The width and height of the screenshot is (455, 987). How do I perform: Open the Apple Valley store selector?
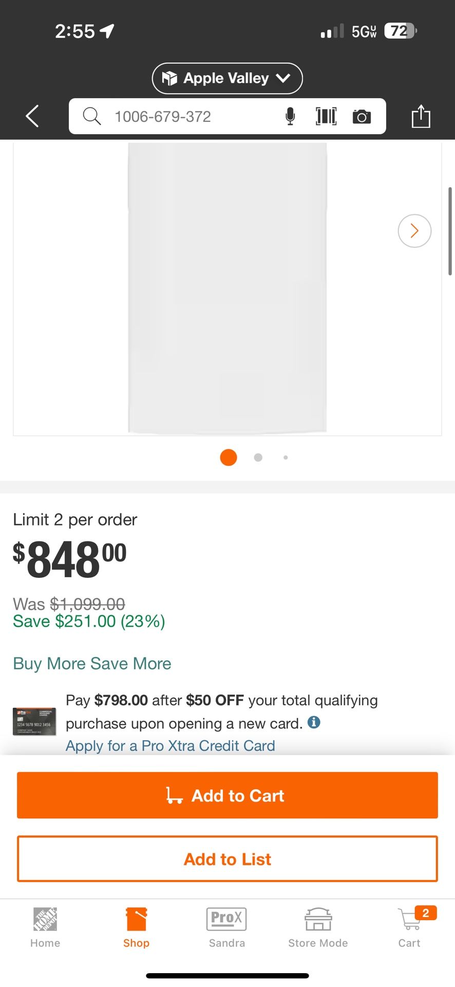point(226,78)
